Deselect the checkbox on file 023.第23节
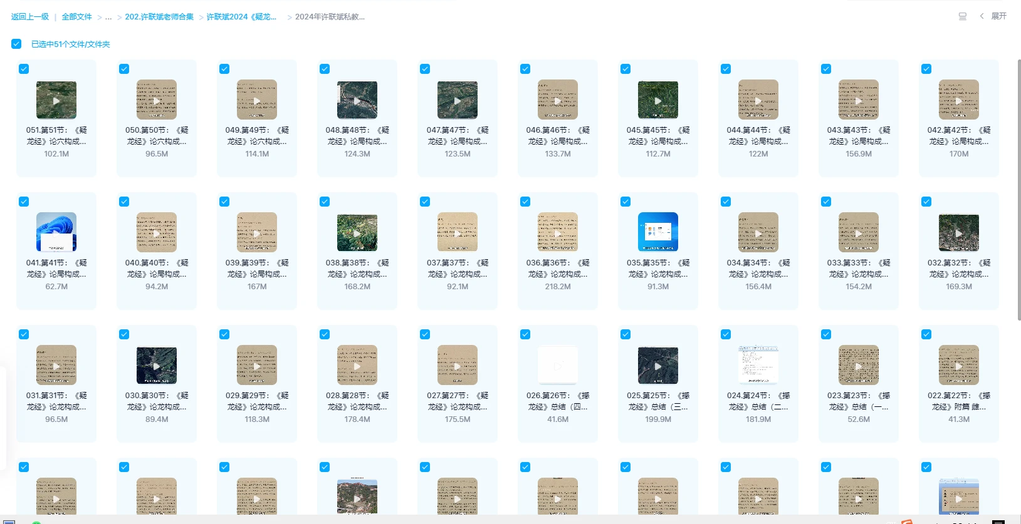The height and width of the screenshot is (524, 1021). (x=826, y=334)
